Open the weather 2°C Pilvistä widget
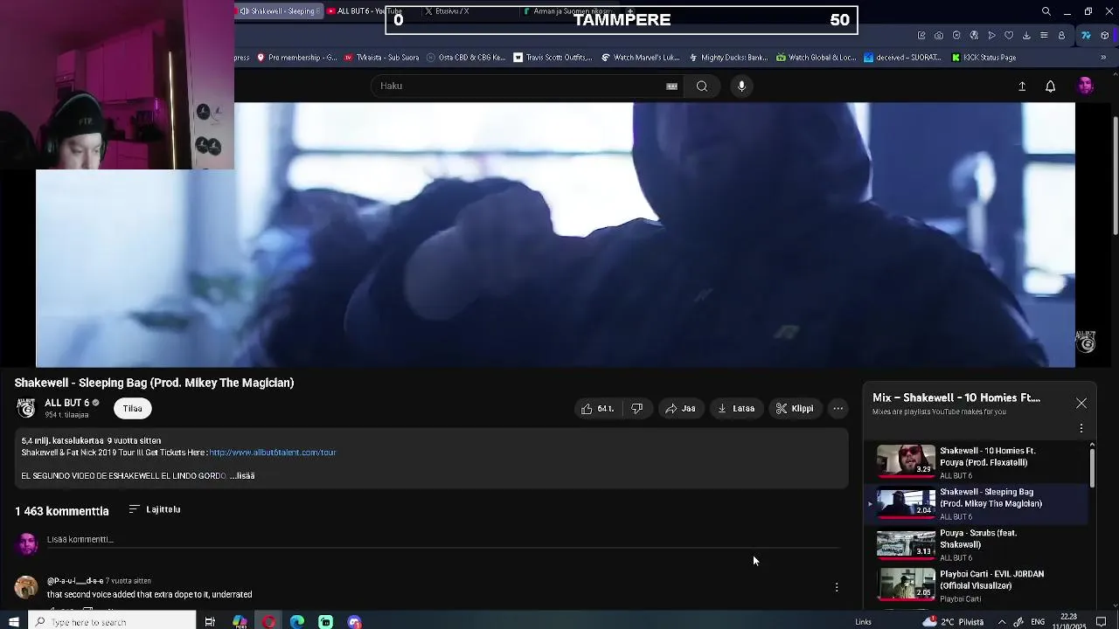Viewport: 1119px width, 629px height. click(953, 622)
